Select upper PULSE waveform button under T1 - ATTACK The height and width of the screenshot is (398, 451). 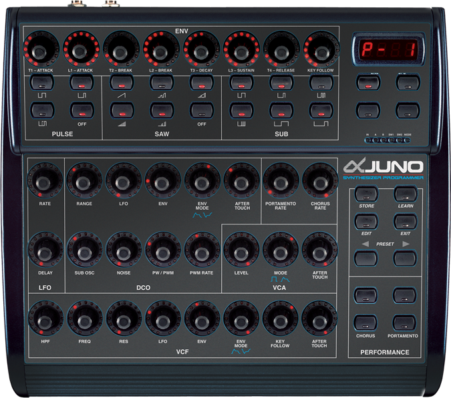[x=42, y=83]
